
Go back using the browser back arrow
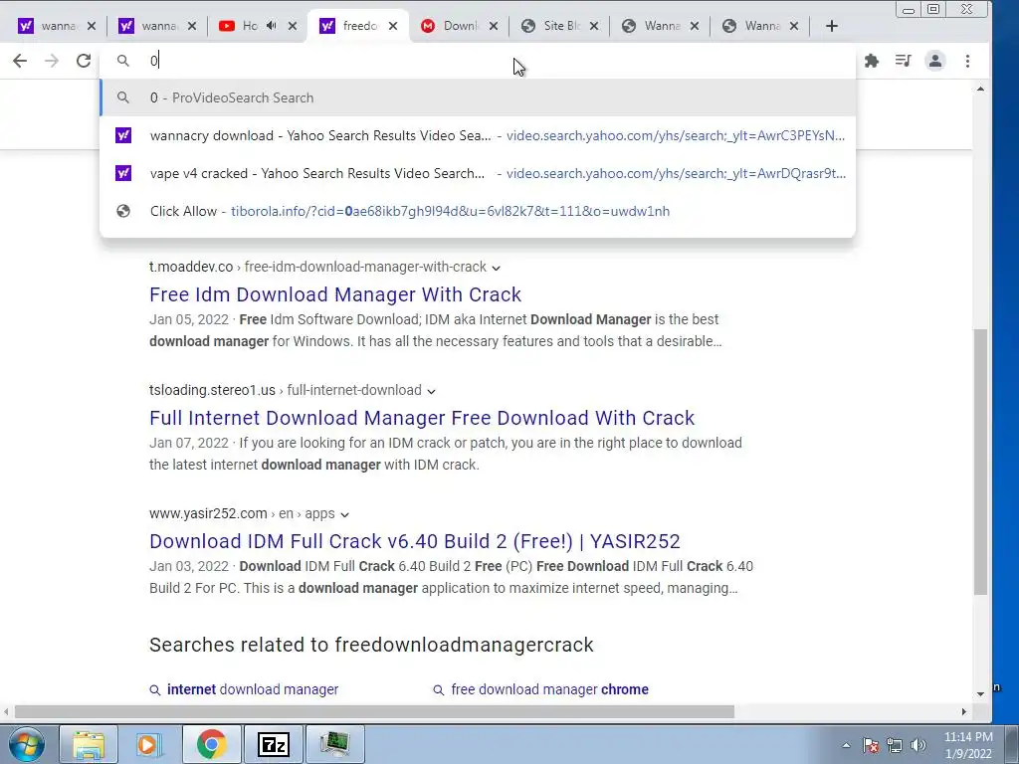pyautogui.click(x=20, y=61)
